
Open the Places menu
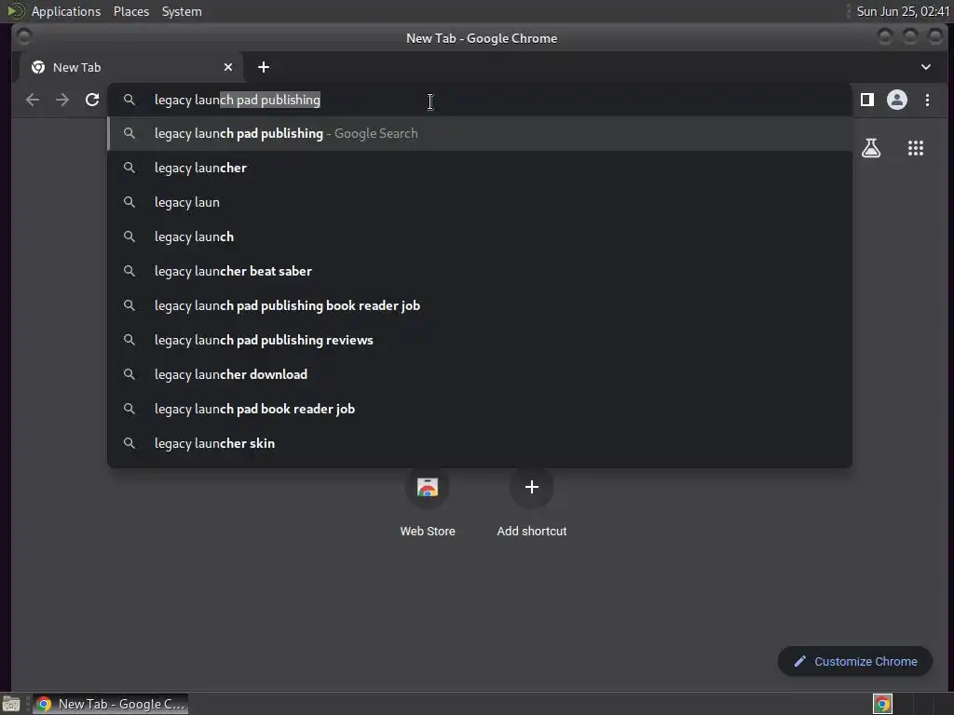tap(131, 11)
